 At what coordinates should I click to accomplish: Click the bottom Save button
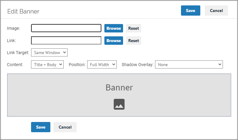pos(41,127)
